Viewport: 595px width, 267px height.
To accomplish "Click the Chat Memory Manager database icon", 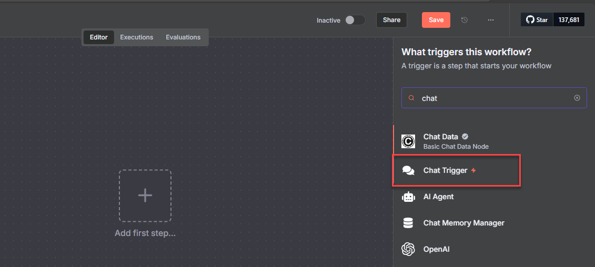I will [408, 223].
